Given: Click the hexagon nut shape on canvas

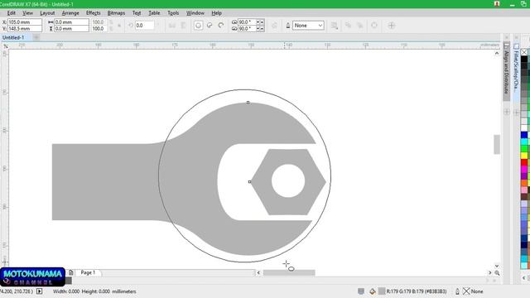Looking at the screenshot, I should click(x=288, y=181).
